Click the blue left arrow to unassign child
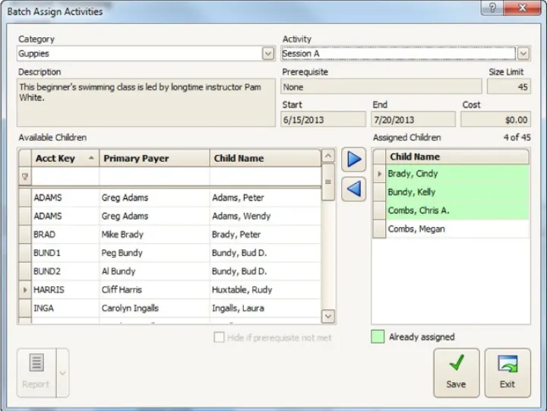Screen dimensions: 547x411 click(353, 188)
